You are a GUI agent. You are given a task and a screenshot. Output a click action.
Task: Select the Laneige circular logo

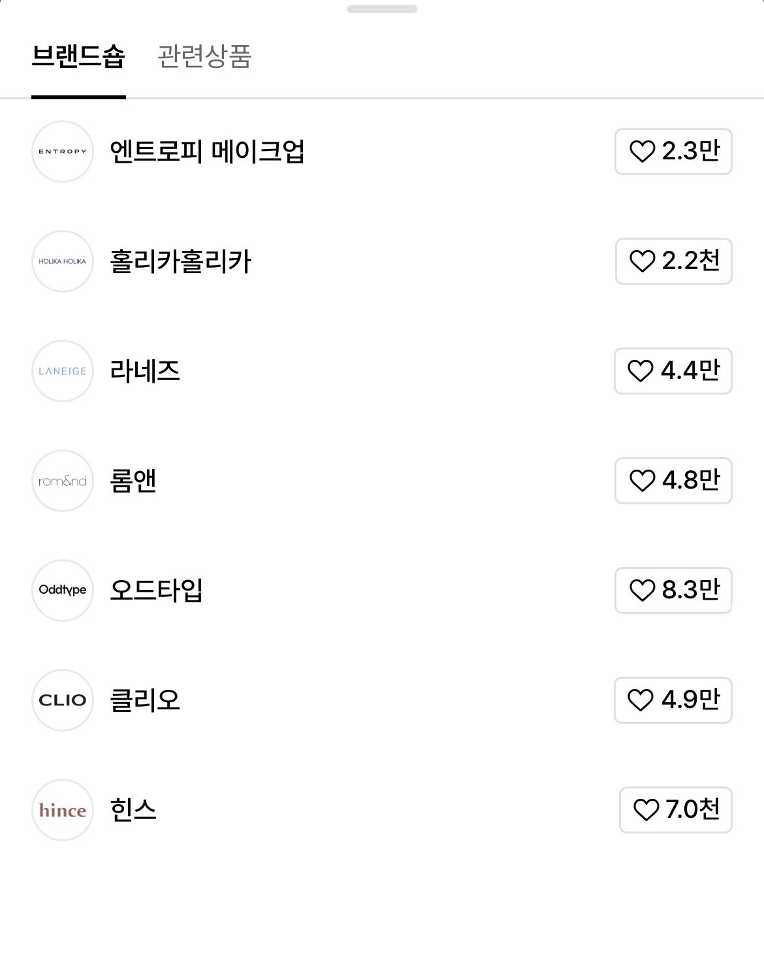tap(63, 371)
